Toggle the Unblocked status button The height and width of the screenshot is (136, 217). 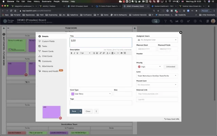(171, 67)
